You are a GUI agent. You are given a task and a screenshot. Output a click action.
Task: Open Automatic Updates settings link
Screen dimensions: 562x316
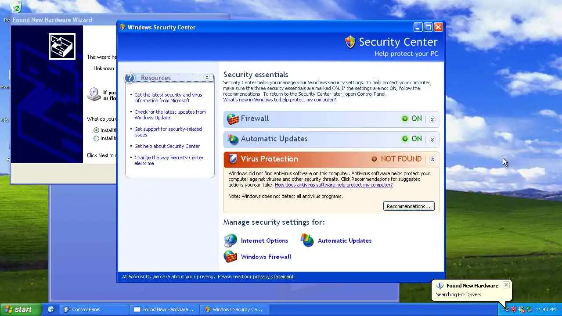[x=345, y=241]
